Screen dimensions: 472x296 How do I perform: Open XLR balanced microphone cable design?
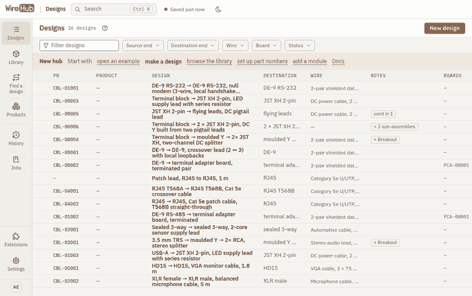pyautogui.click(x=195, y=281)
